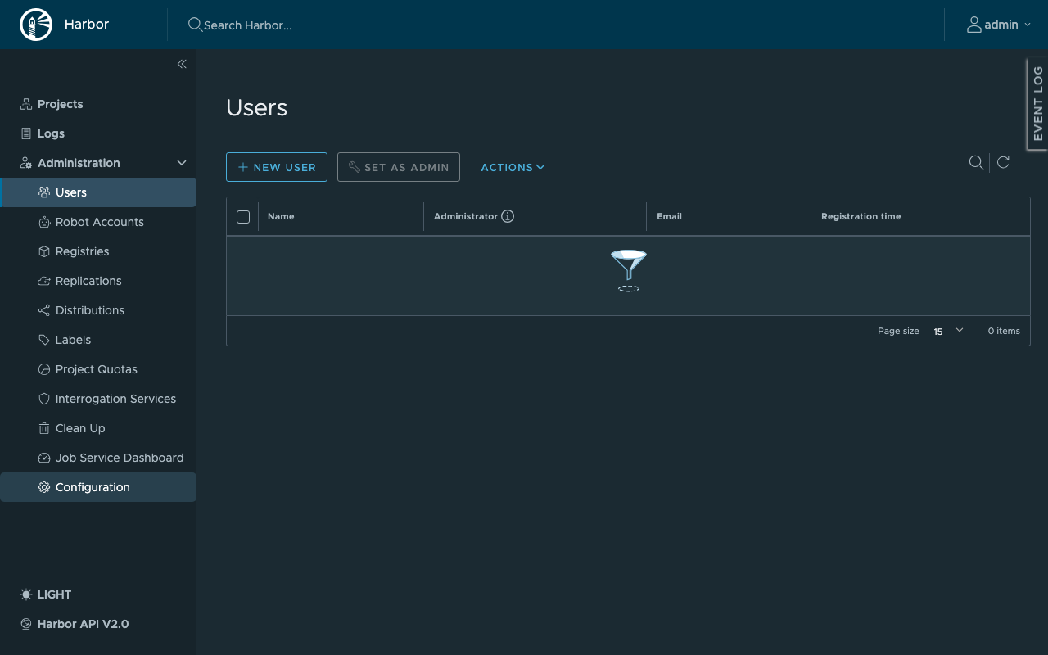Viewport: 1048px width, 655px height.
Task: Click the Replications cloud icon
Action: (x=44, y=281)
